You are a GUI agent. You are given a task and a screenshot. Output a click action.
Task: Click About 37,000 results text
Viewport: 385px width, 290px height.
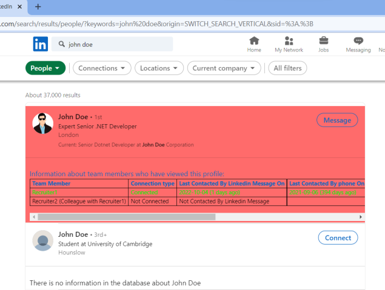[53, 95]
